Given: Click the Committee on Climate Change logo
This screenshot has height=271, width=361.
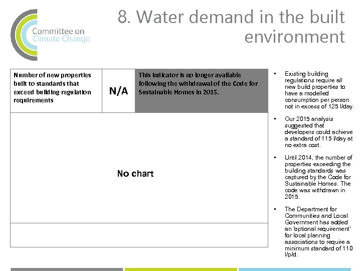Looking at the screenshot, I should click(x=50, y=35).
